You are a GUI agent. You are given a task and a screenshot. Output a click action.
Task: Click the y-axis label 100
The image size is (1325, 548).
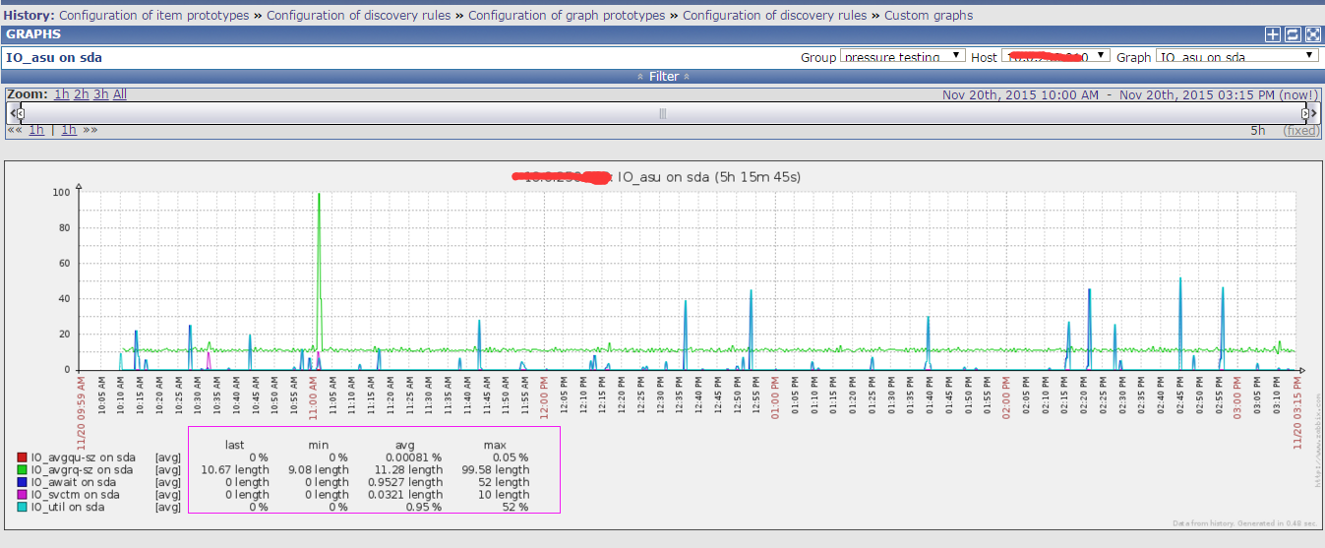click(x=61, y=193)
